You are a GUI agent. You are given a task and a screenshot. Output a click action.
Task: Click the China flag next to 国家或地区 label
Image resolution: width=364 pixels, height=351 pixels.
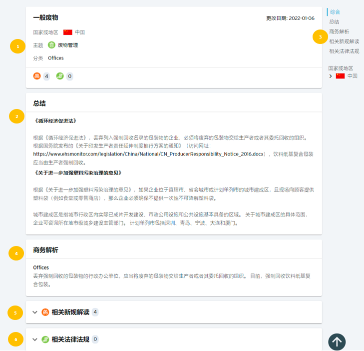(68, 32)
